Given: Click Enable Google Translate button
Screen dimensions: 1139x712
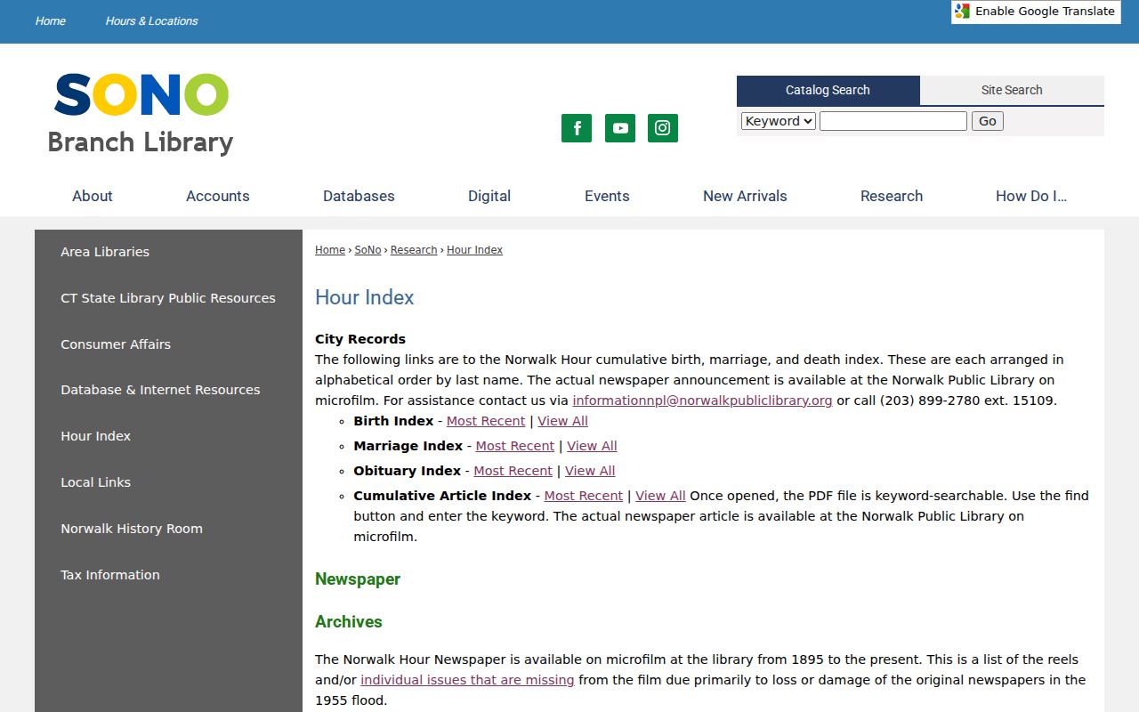Looking at the screenshot, I should tap(1036, 12).
